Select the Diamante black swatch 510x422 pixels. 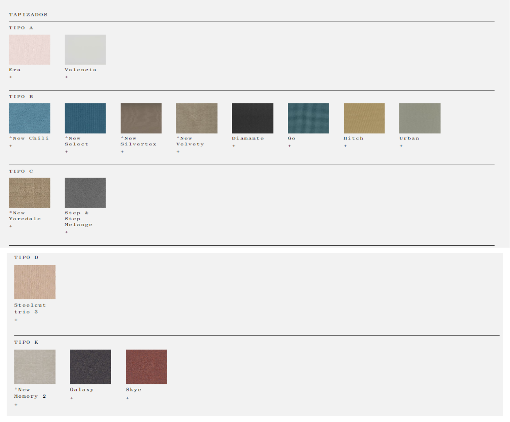pyautogui.click(x=252, y=118)
